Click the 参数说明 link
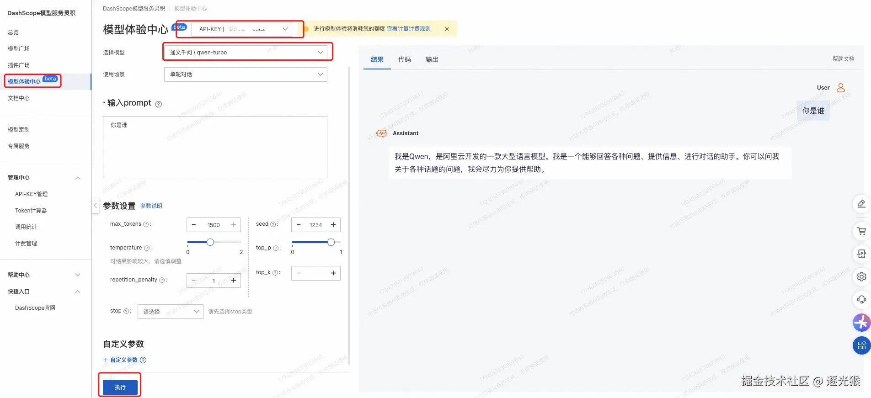This screenshot has height=398, width=871. (x=151, y=206)
